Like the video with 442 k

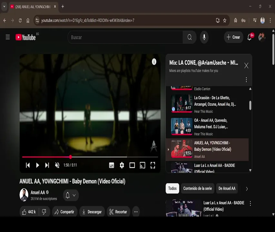point(29,212)
